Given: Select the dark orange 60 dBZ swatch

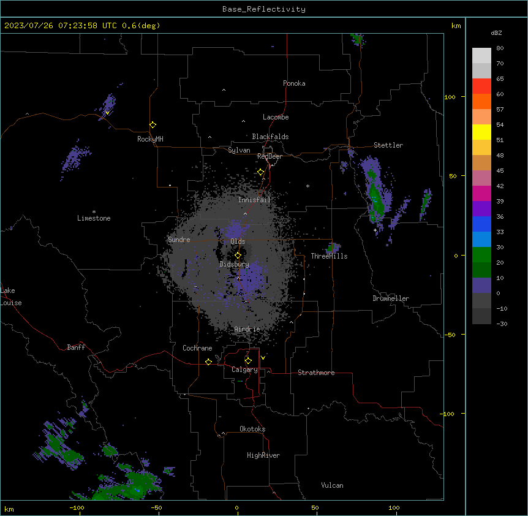Looking at the screenshot, I should [x=481, y=101].
